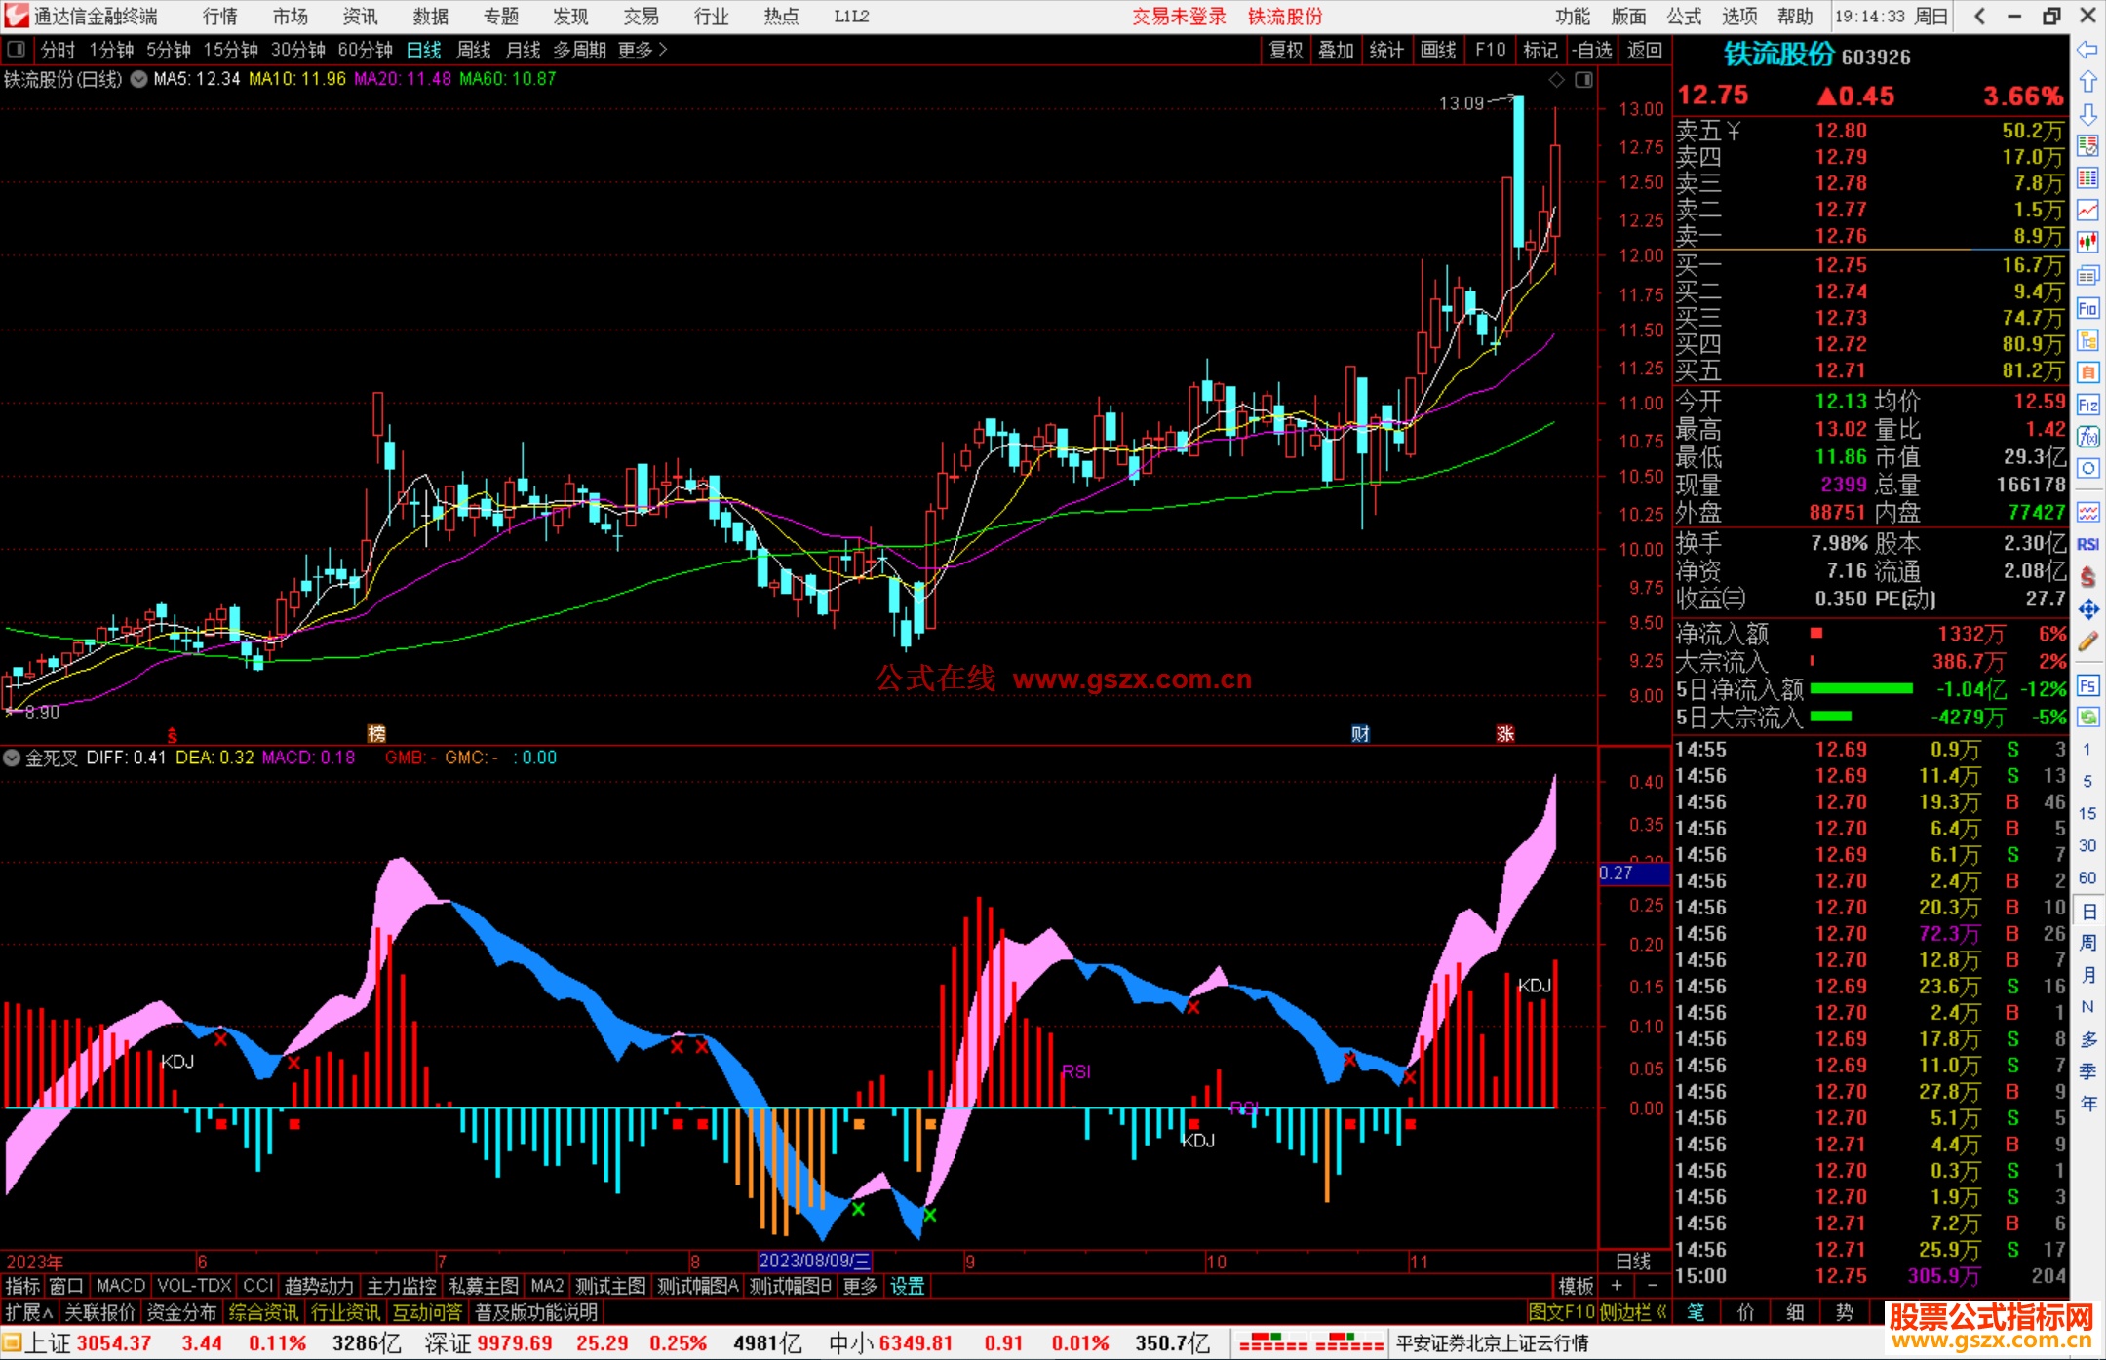Toggle the MA settings circle beside 铁流股份(日线)
Image resolution: width=2106 pixels, height=1360 pixels.
[x=138, y=79]
